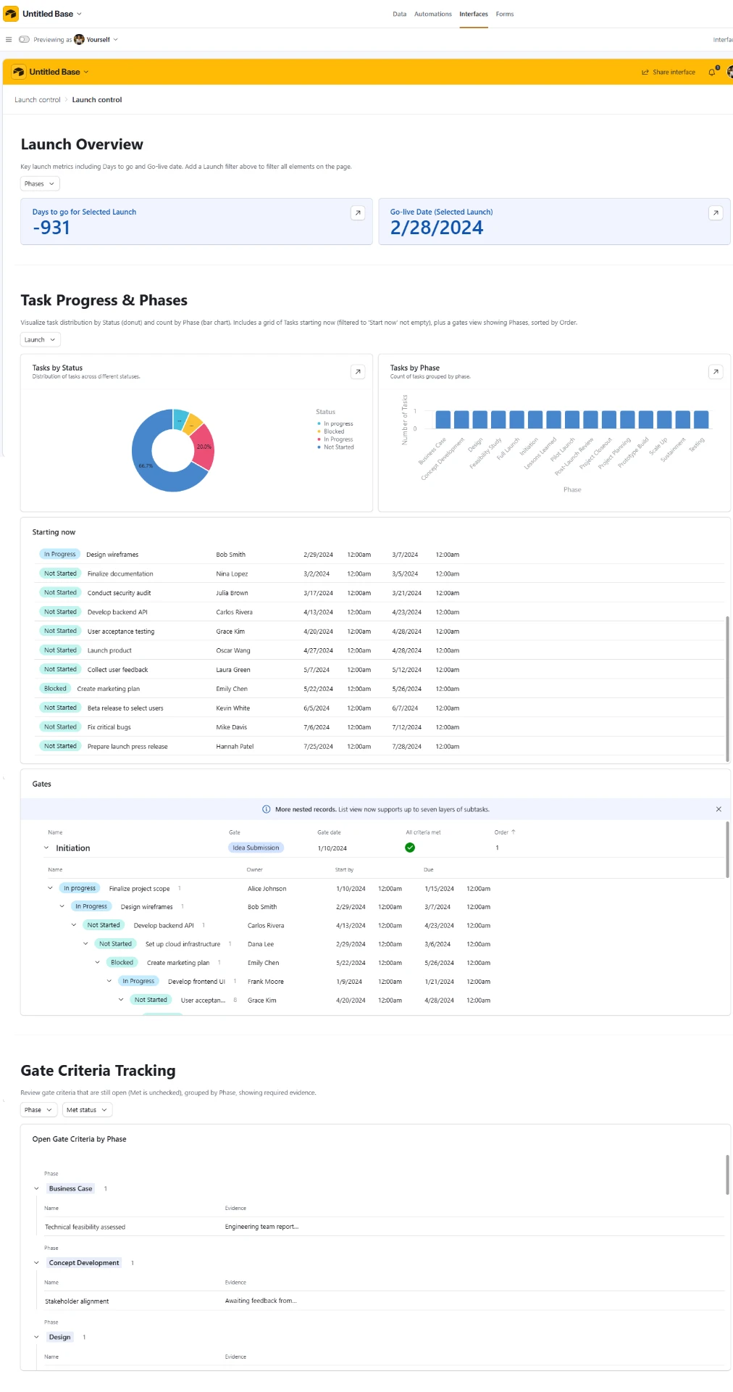This screenshot has height=1392, width=733.
Task: Collapse Develop frontend UI row
Action: 109,981
